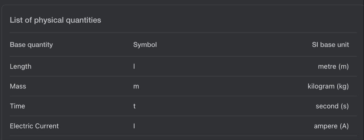Click the 'Mass' row label

[18, 86]
